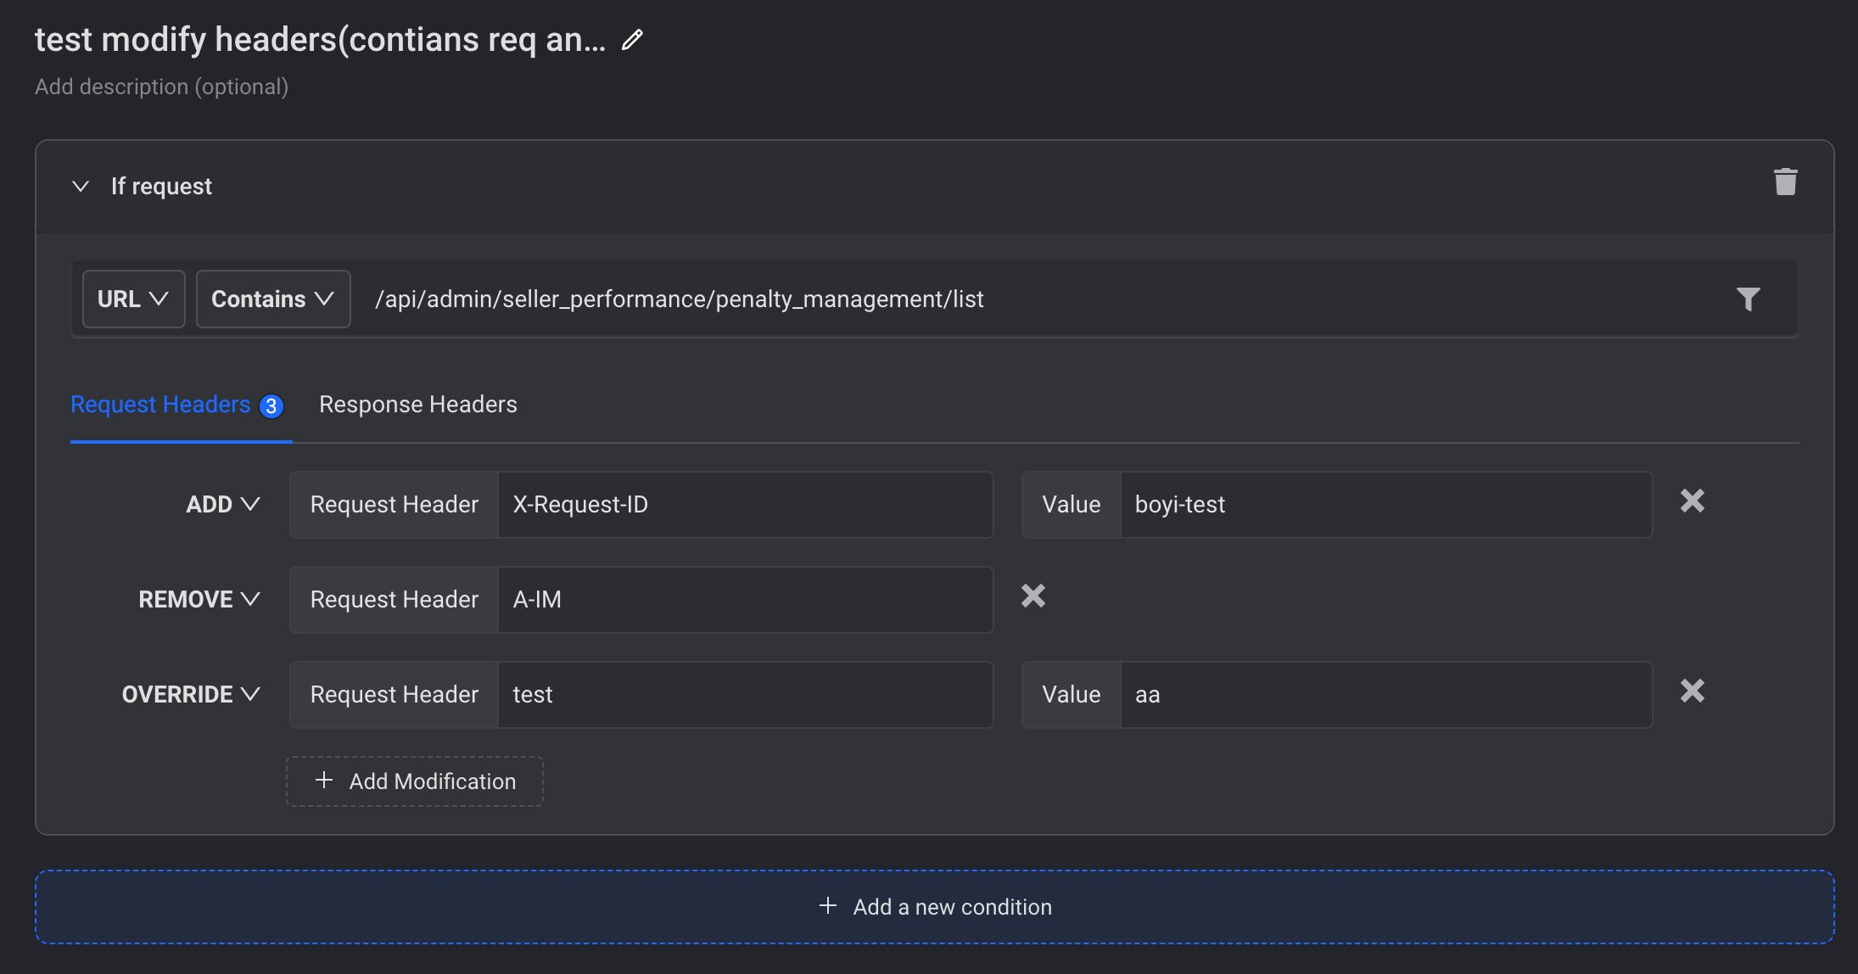Remove the A-IM header modification row
The width and height of the screenshot is (1858, 974).
pos(1033,596)
